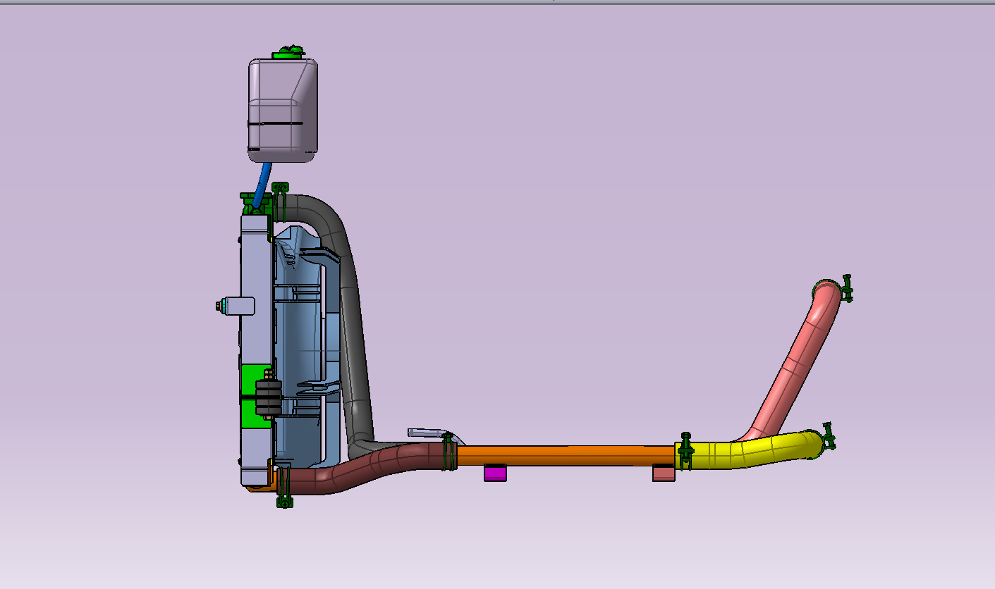Screen dimensions: 995x589
Task: Select the lavender radiator core block
Action: coord(255,338)
